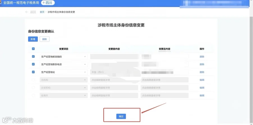
Task: Select the 总机构 row radio circle
Action: pyautogui.click(x=33, y=80)
